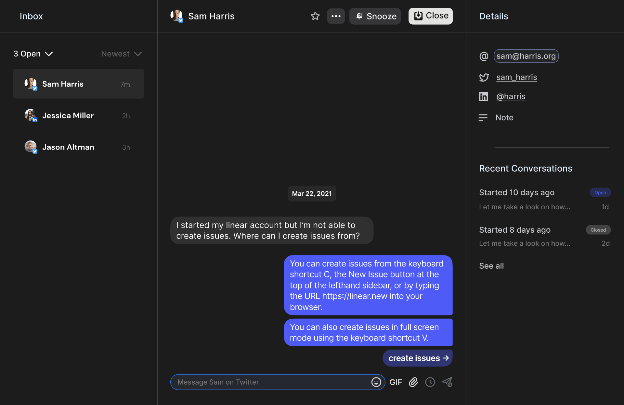624x405 pixels.
Task: Open the emoji picker in message box
Action: pyautogui.click(x=376, y=382)
